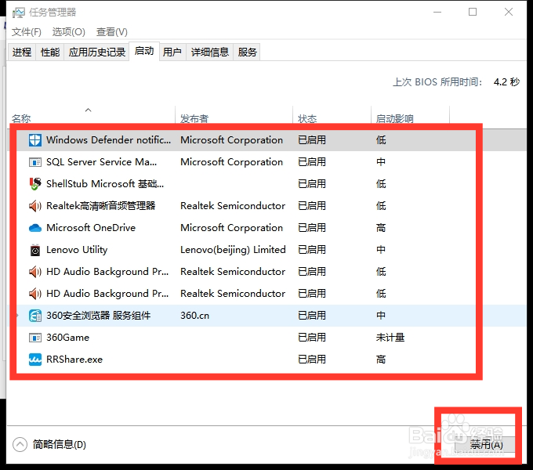533x470 pixels.
Task: Click the 360安全浏览器 browser icon
Action: pyautogui.click(x=35, y=316)
